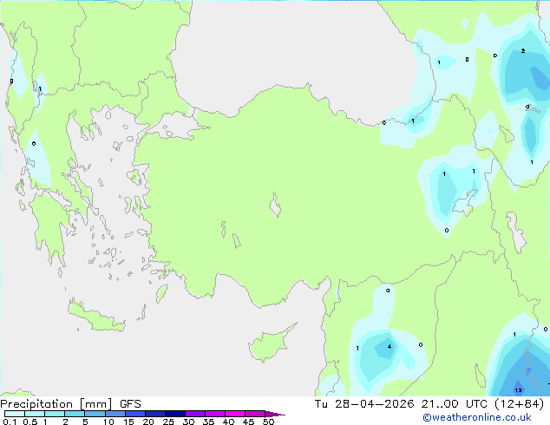Image resolution: width=550 pixels, height=425 pixels.
Task: Click the forecast date 'Tu 28-04-2026'
Action: pos(364,404)
